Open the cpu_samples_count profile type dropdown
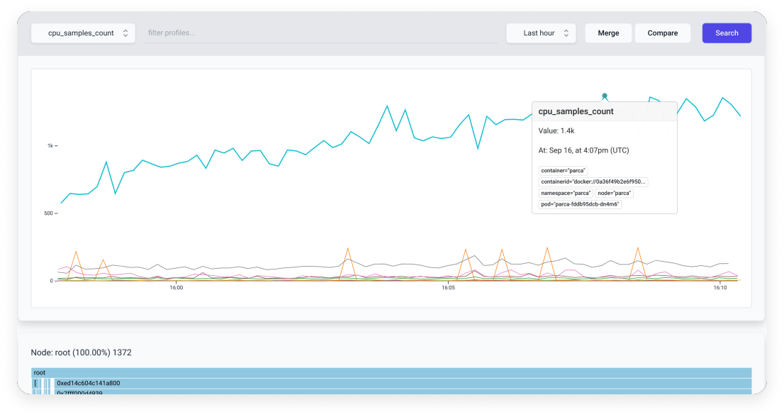This screenshot has height=417, width=784. point(83,33)
